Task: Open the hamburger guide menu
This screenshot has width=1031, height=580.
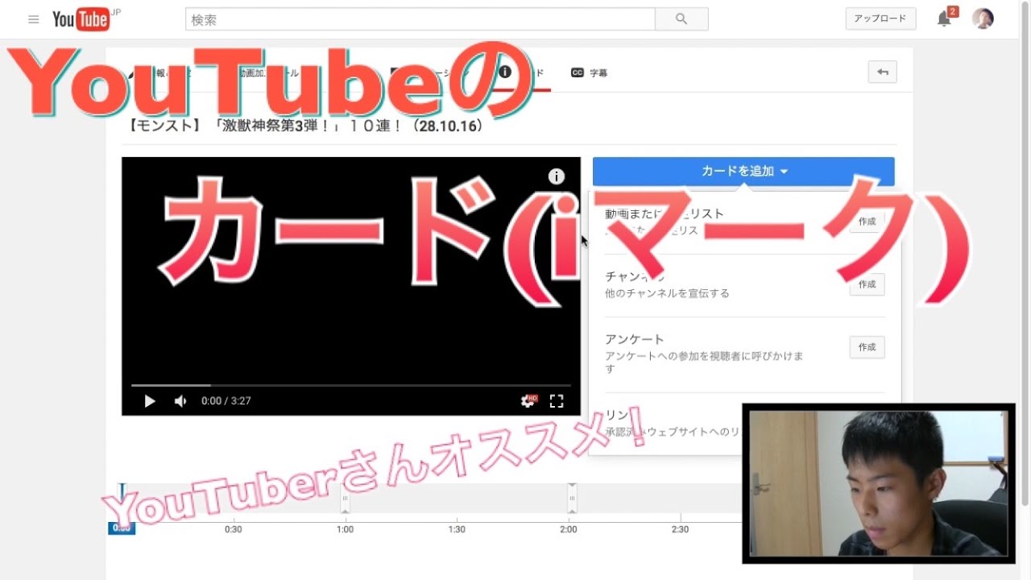Action: pos(33,19)
